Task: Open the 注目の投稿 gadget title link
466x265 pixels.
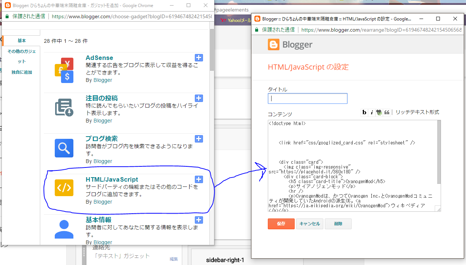Action: point(102,98)
